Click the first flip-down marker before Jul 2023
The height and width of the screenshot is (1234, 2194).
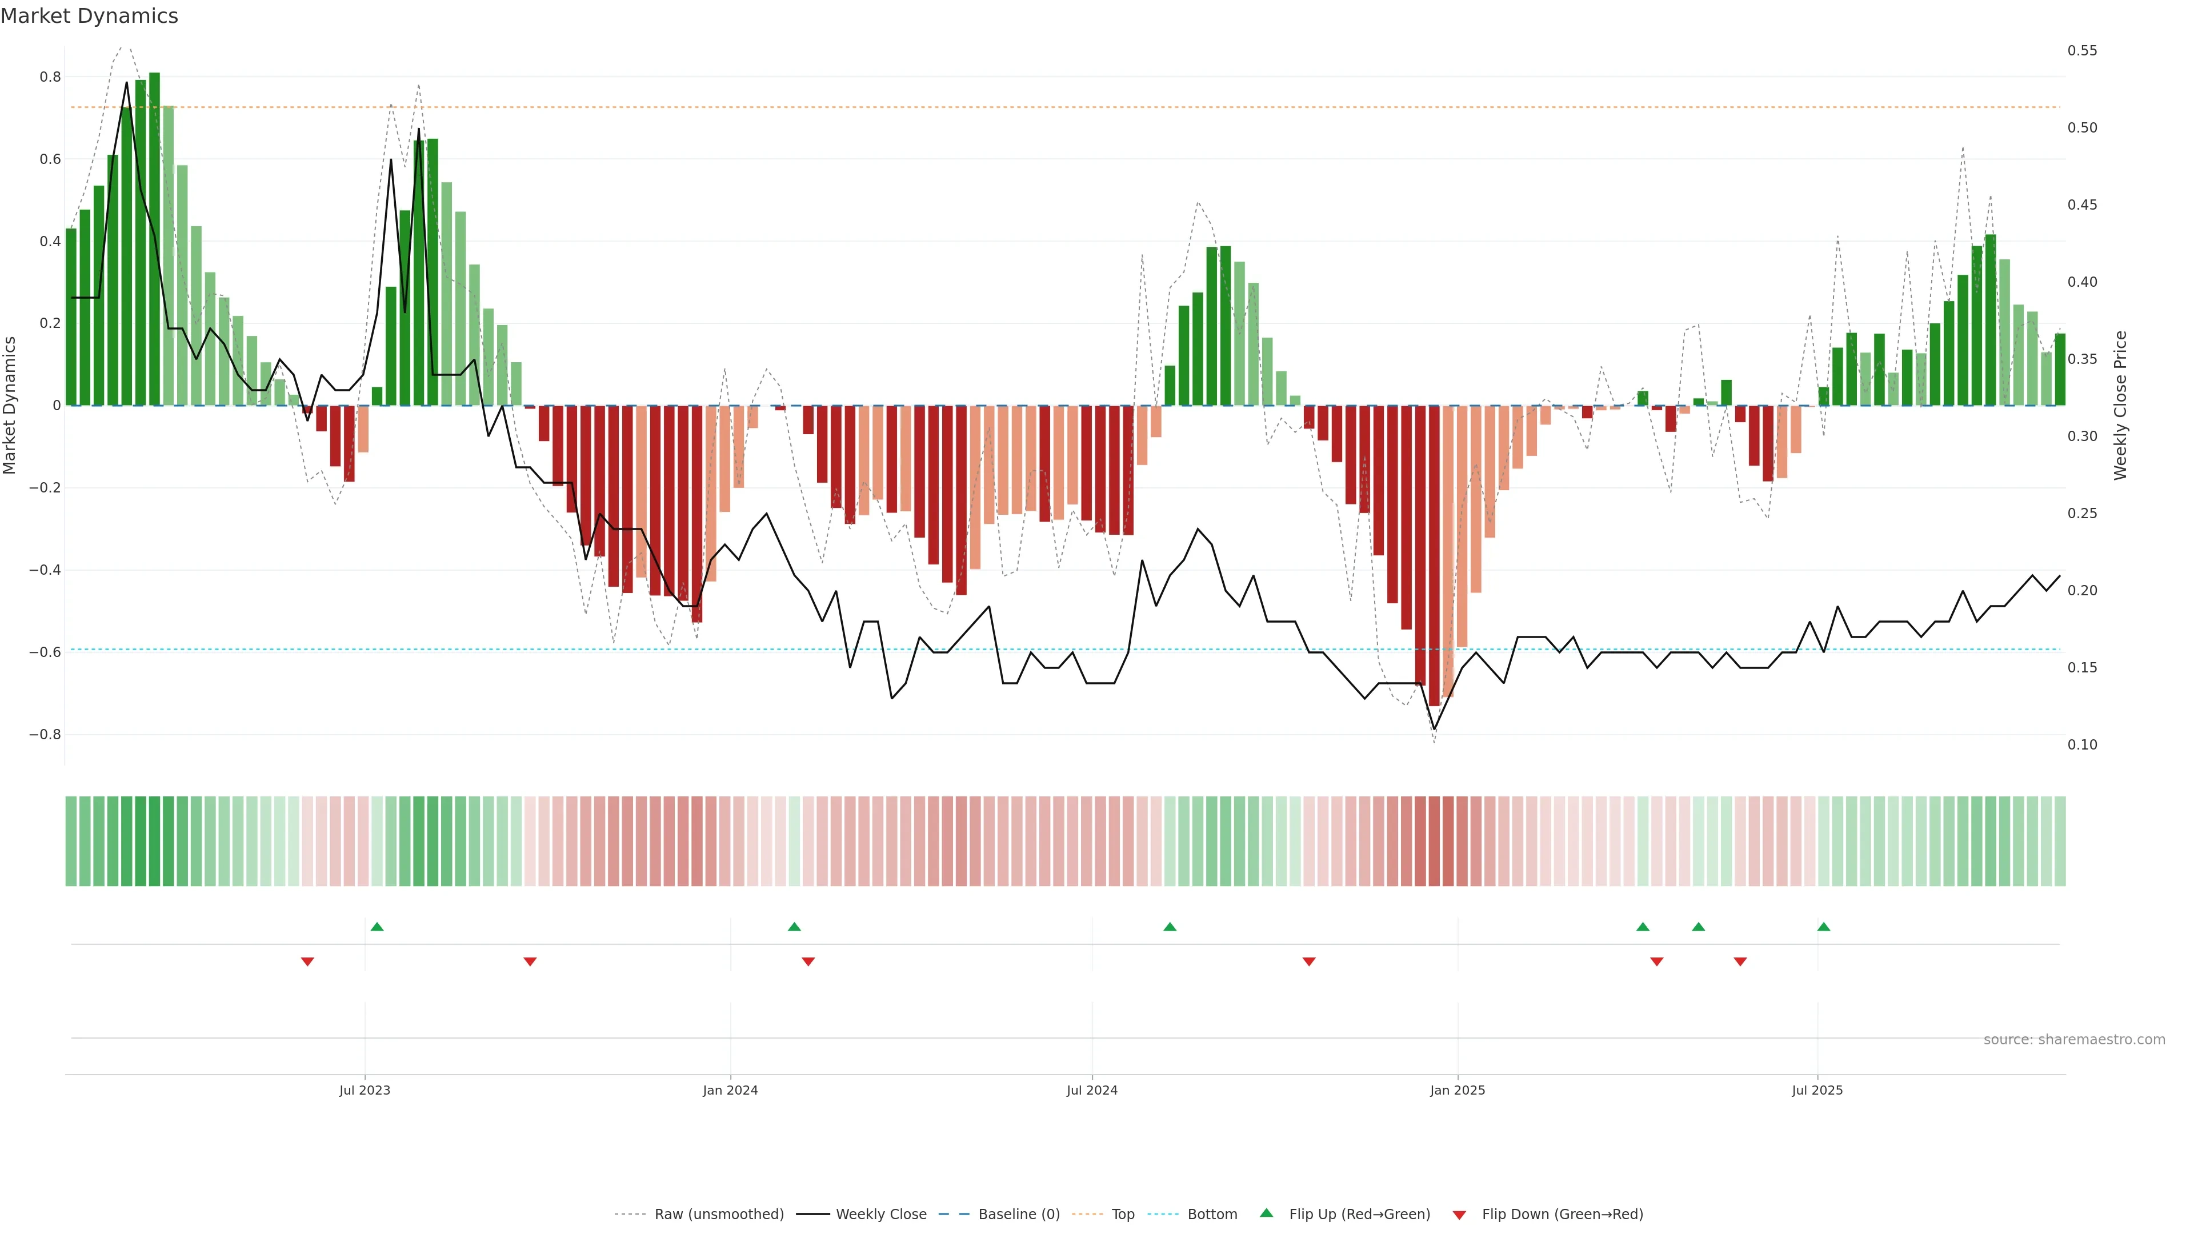tap(307, 961)
